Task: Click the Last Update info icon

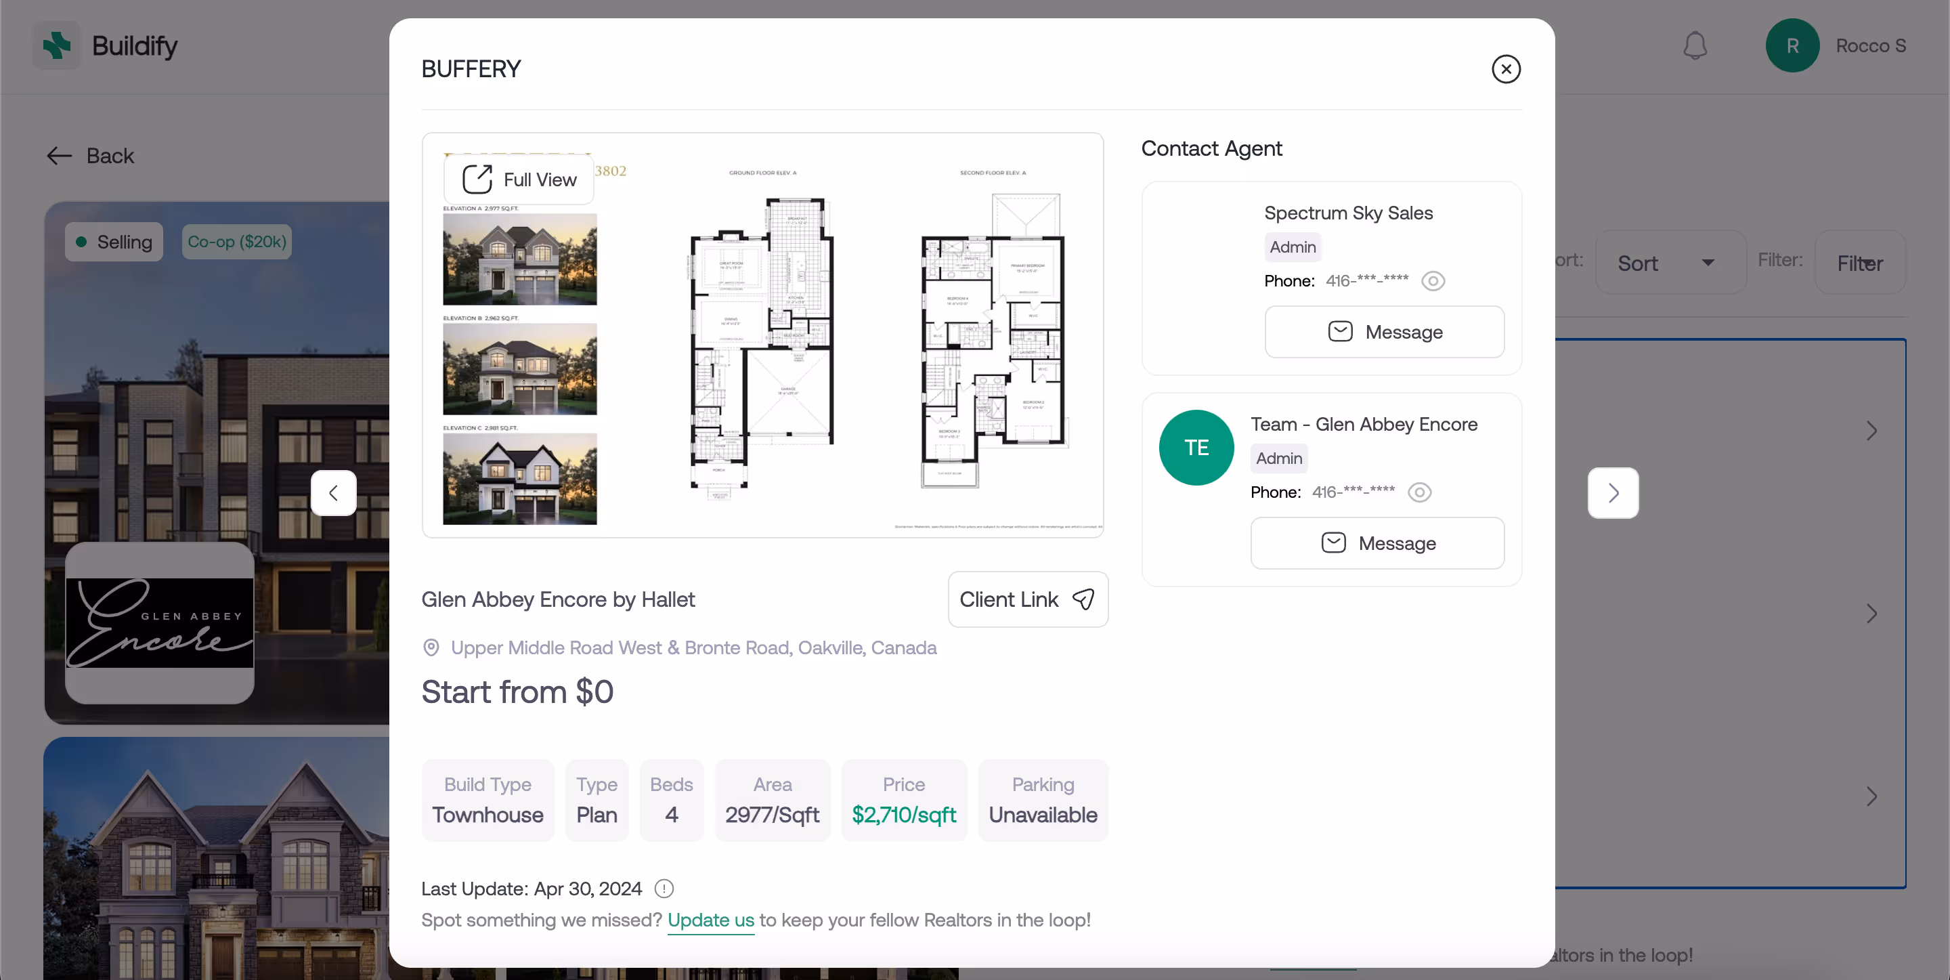Action: pyautogui.click(x=664, y=889)
